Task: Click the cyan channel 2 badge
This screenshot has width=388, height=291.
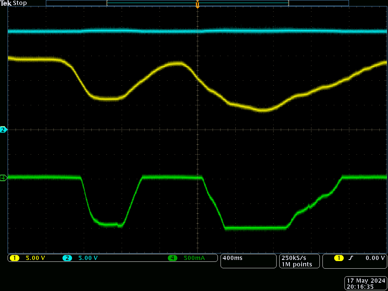Action: (67, 258)
